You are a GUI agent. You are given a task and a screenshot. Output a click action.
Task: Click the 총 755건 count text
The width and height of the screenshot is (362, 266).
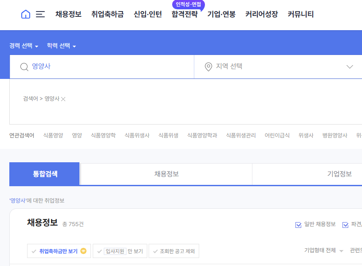73,224
